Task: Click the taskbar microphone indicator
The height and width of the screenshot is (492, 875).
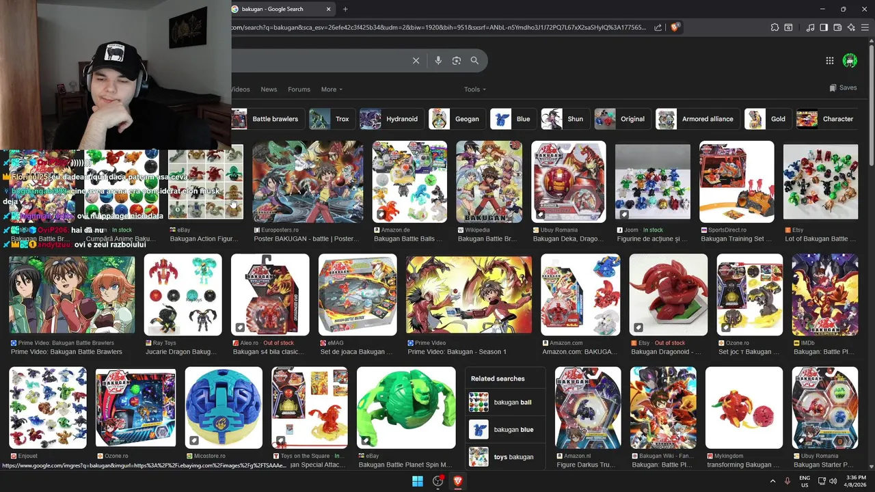Action: coord(787,481)
